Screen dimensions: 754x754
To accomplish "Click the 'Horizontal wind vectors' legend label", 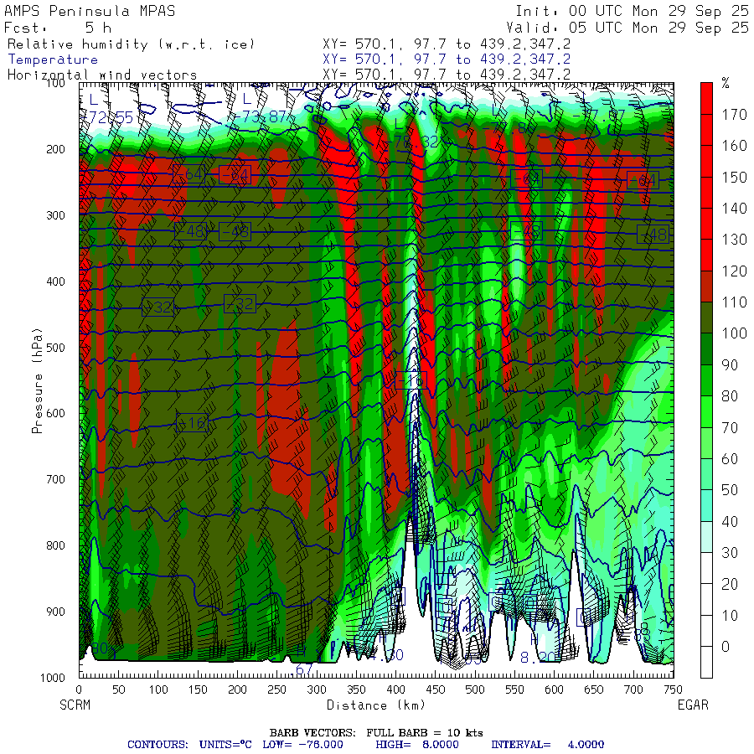I will coord(102,75).
